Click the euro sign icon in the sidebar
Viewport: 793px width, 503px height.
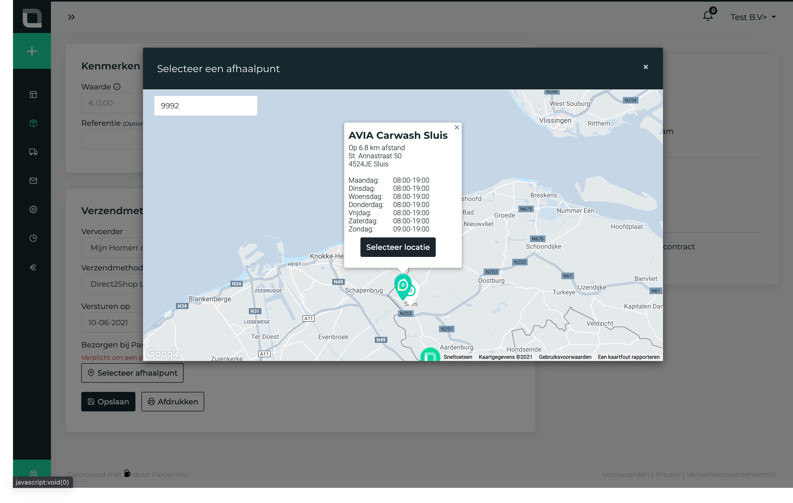pyautogui.click(x=33, y=267)
